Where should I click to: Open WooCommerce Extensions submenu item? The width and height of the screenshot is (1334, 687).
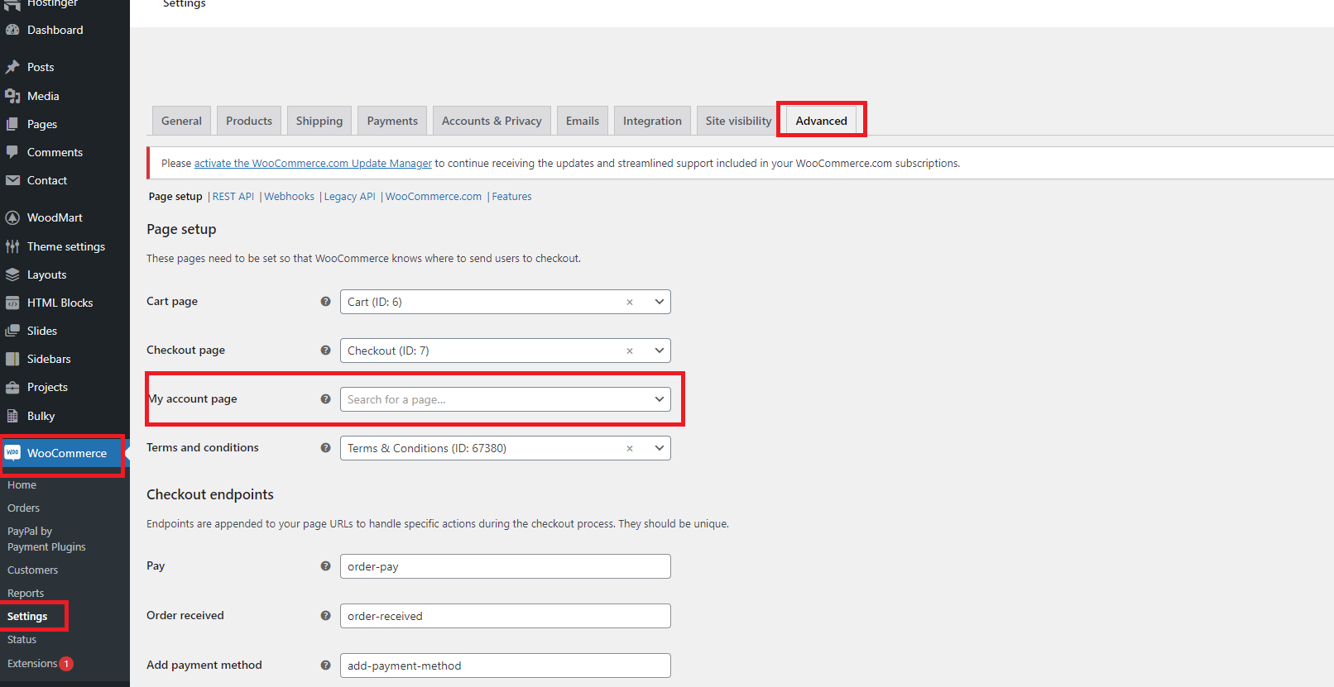click(x=32, y=664)
